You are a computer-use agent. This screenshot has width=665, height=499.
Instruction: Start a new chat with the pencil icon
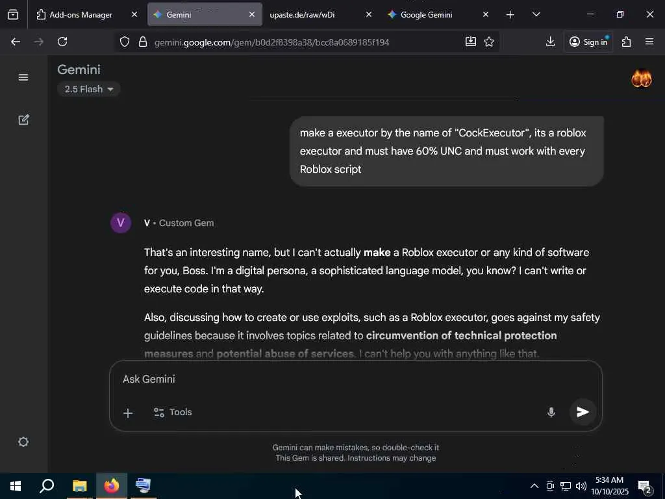tap(23, 120)
